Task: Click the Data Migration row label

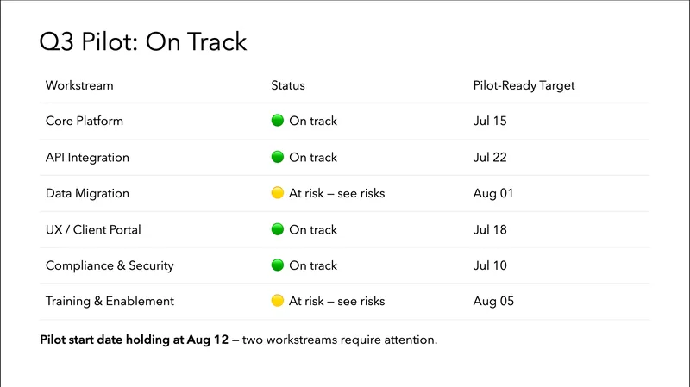Action: [x=87, y=193]
